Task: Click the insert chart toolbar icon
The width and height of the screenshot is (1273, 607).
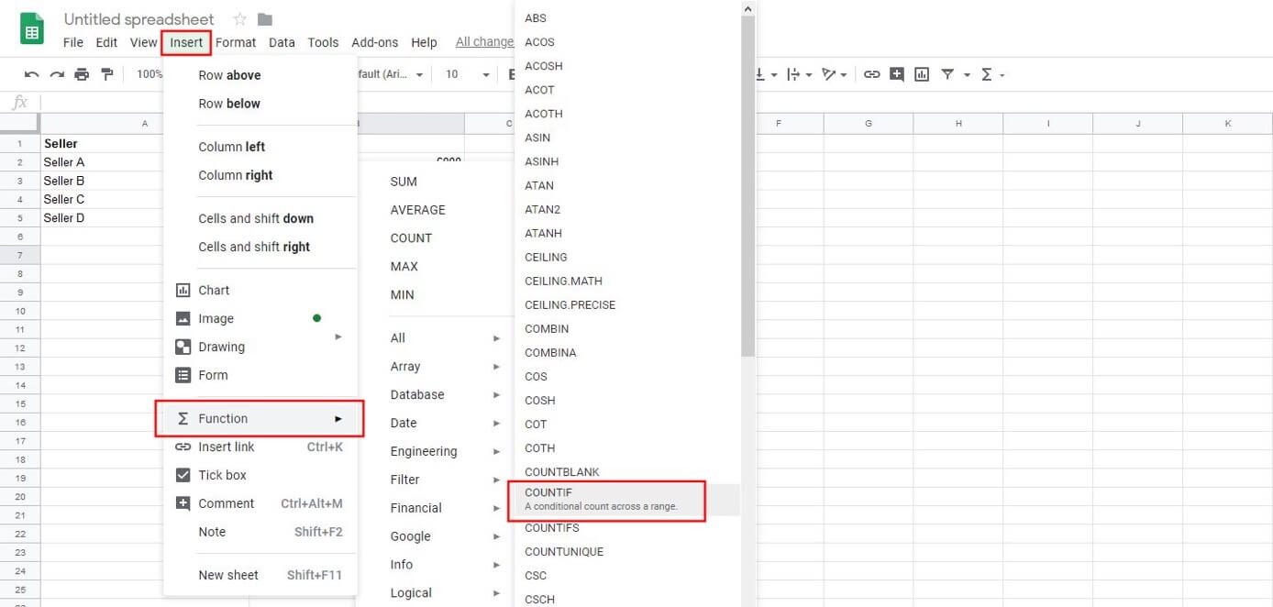Action: (922, 74)
